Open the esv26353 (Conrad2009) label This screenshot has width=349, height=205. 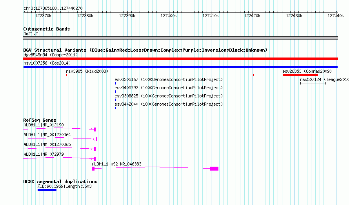click(307, 71)
